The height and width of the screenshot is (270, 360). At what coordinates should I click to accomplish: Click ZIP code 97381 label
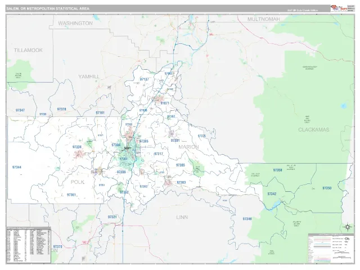(x=175, y=140)
